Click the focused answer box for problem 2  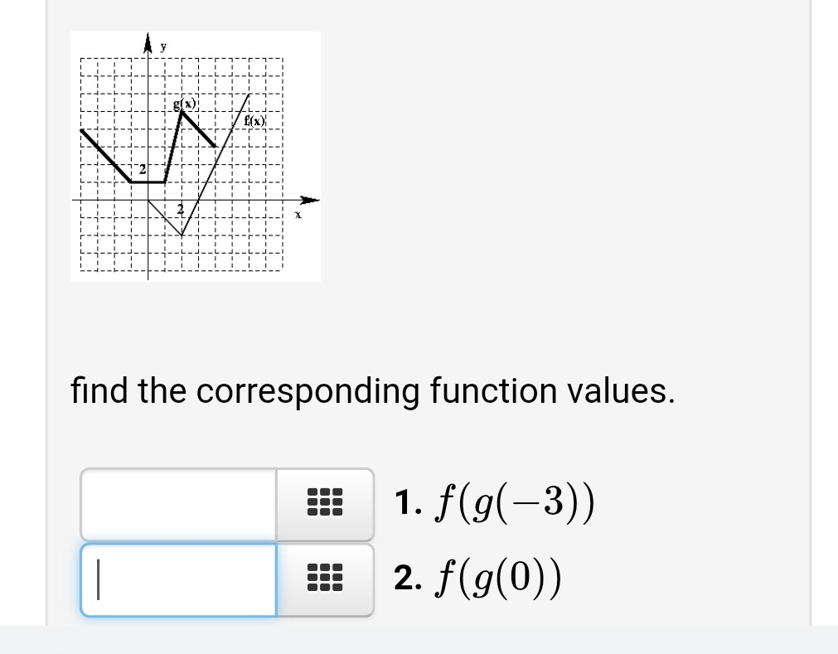(177, 579)
